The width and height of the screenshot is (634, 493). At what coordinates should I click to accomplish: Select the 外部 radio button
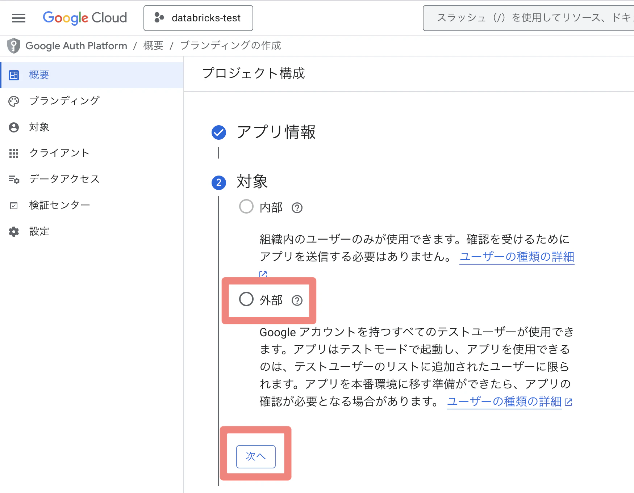pyautogui.click(x=246, y=299)
